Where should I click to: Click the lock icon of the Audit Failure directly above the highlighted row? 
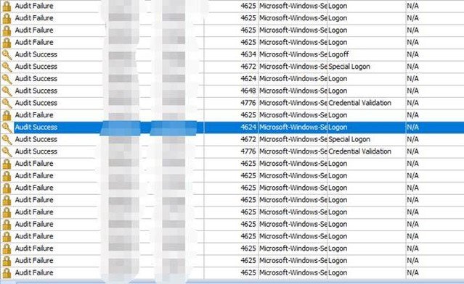(7, 115)
